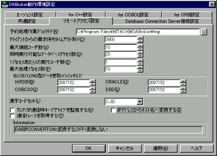This screenshot has height=156, width=217.
Task: Decrease DBS buffer size value
Action: (x=183, y=91)
